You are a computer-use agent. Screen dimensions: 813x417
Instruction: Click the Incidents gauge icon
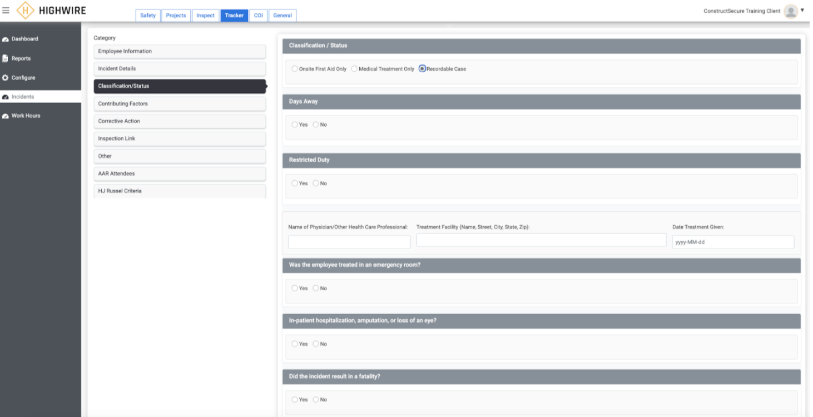pyautogui.click(x=6, y=97)
